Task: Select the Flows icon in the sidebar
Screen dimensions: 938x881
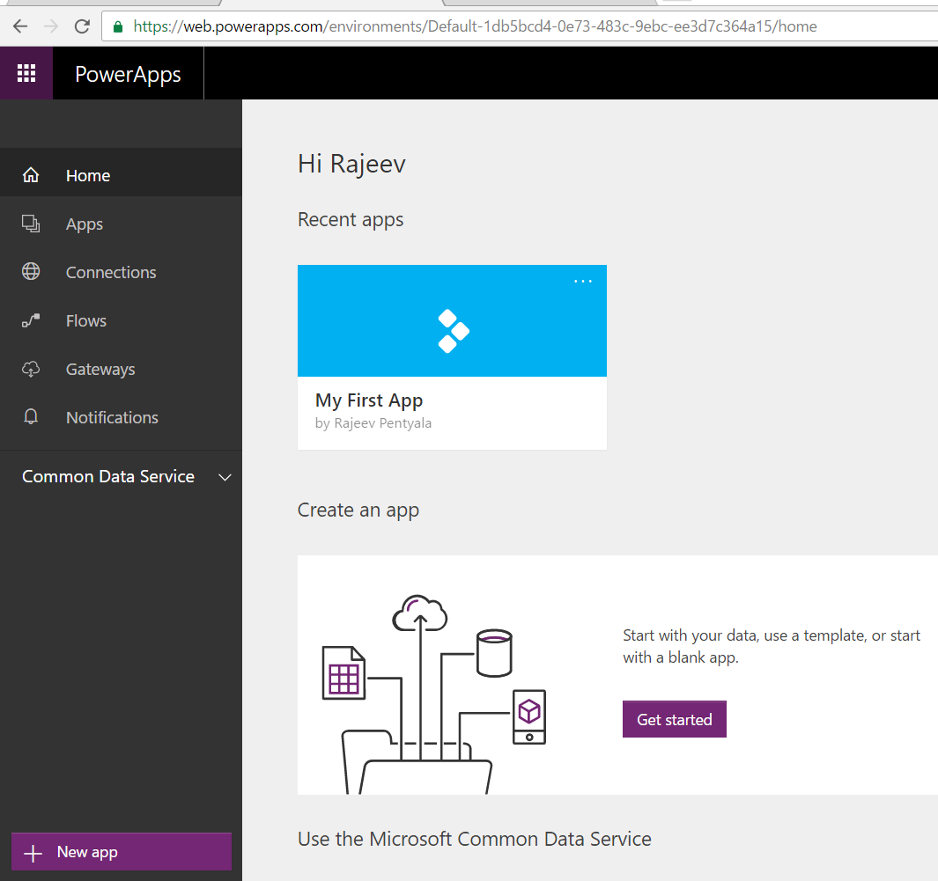Action: (x=31, y=320)
